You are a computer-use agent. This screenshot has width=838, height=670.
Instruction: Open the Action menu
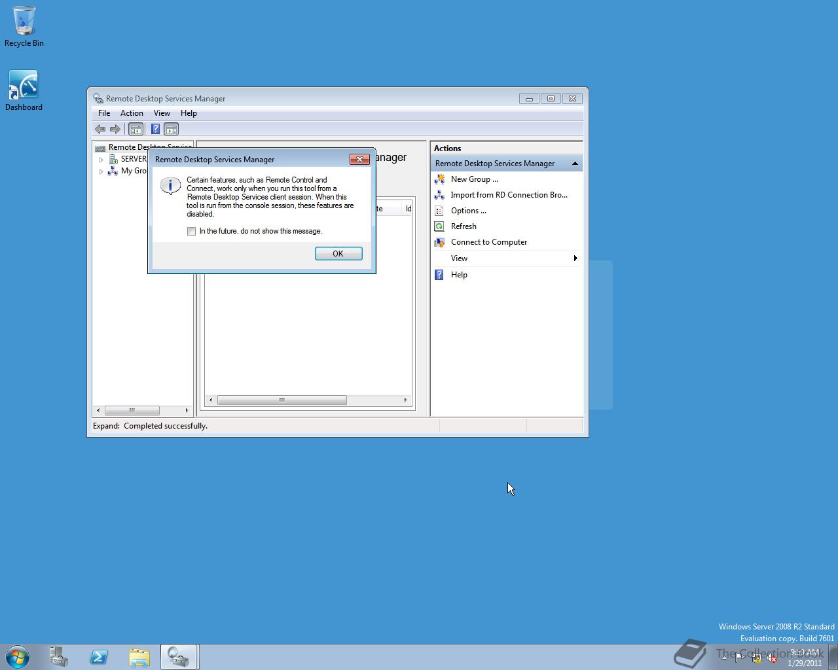click(132, 113)
